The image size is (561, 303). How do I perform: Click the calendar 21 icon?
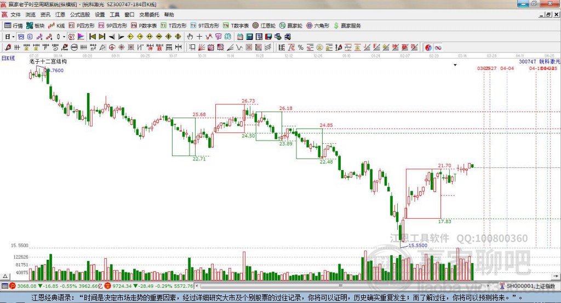[240, 37]
